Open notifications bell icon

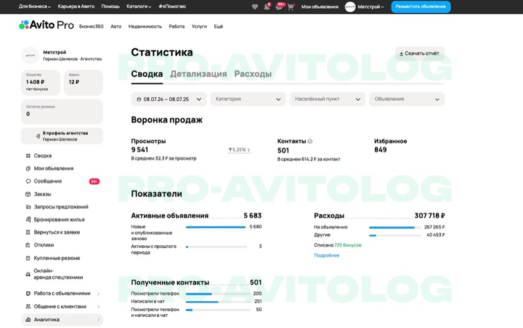click(267, 7)
